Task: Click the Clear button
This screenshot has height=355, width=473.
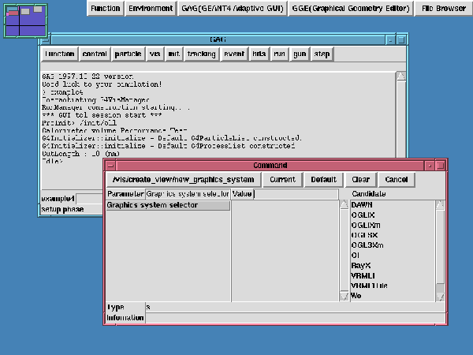Action: coord(360,180)
